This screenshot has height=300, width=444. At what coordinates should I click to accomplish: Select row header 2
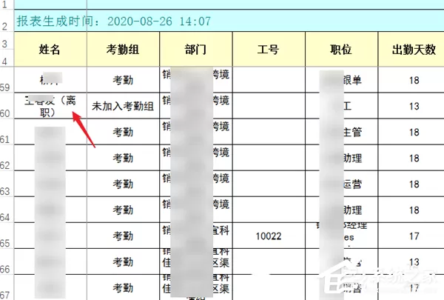(7, 21)
